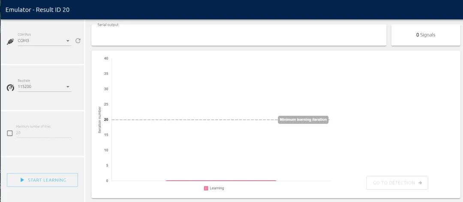The image size is (463, 202).
Task: Click the pink Learning legend swatch
Action: click(x=206, y=188)
